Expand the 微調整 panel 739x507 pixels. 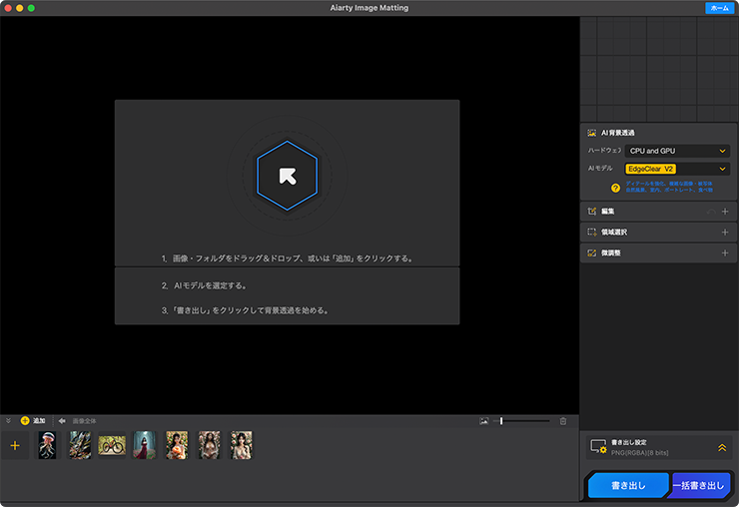725,253
